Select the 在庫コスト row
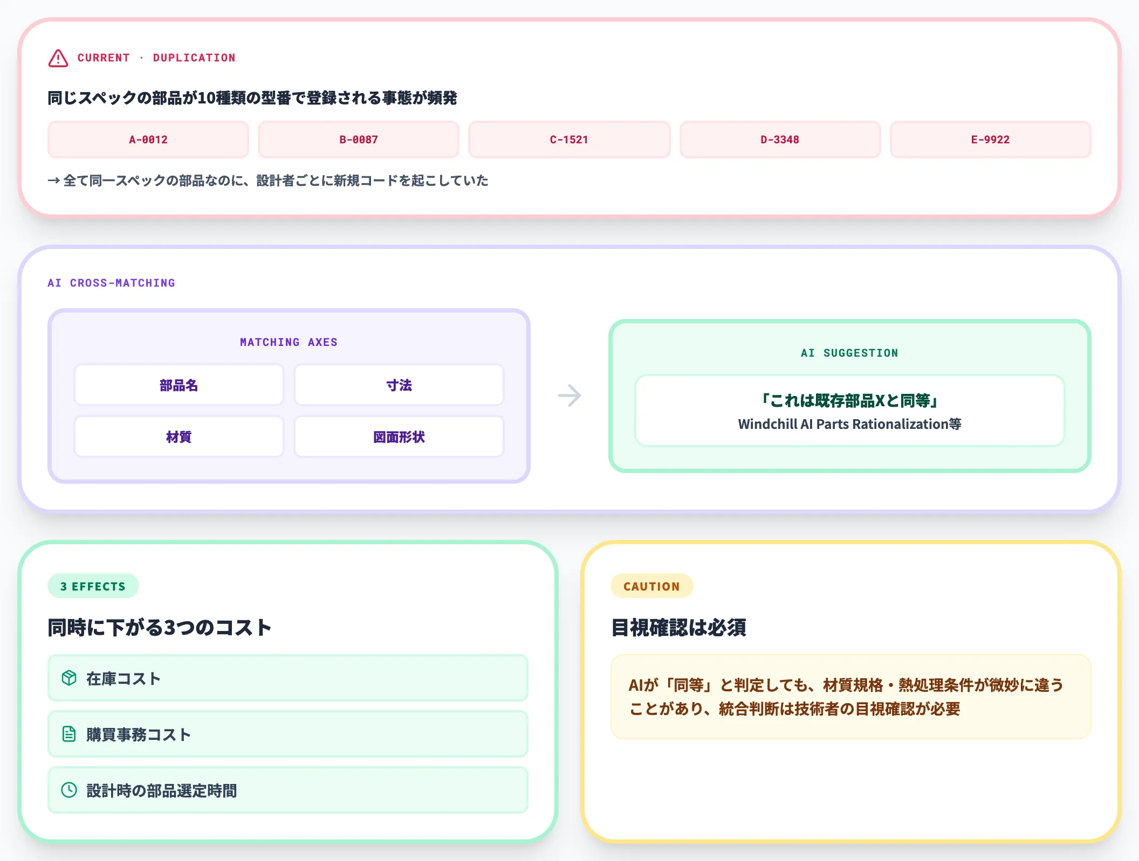1139x861 pixels. pyautogui.click(x=288, y=678)
